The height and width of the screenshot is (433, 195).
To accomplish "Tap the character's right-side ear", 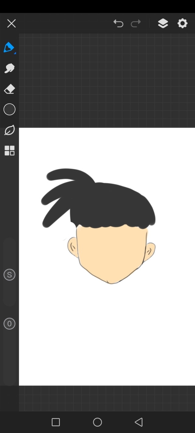I will pyautogui.click(x=150, y=251).
